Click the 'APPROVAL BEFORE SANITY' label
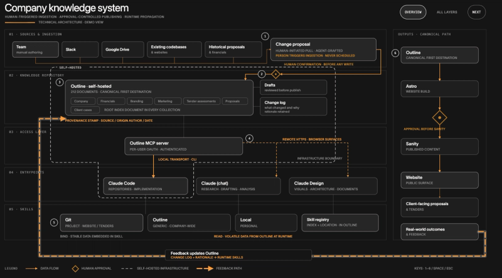The image size is (502, 278). coord(424,129)
